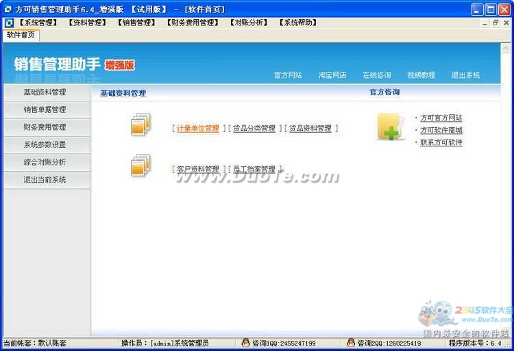Click the 官方咨询 section heading
514x351 pixels.
point(384,92)
